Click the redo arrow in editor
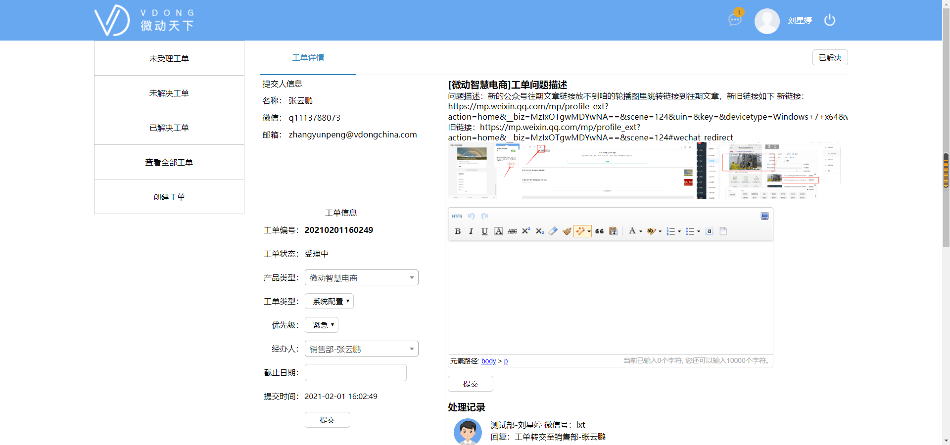The height and width of the screenshot is (445, 950). click(485, 216)
